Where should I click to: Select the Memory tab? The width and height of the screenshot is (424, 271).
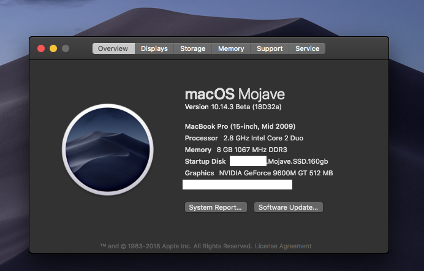click(x=231, y=48)
